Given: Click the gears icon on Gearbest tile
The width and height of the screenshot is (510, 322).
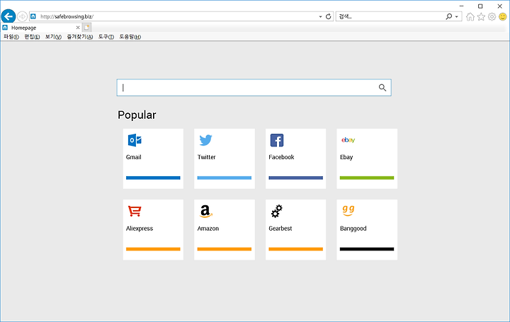Looking at the screenshot, I should (277, 211).
